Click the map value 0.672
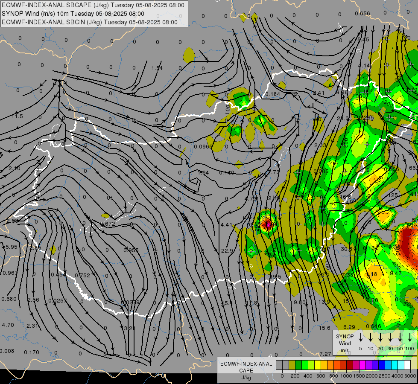 [x=108, y=224]
